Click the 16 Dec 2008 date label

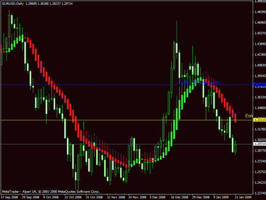coord(180,197)
